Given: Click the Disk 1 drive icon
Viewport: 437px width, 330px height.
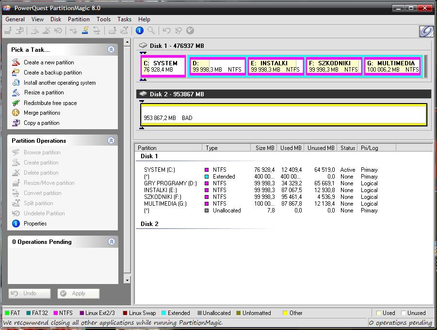Looking at the screenshot, I should click(143, 45).
